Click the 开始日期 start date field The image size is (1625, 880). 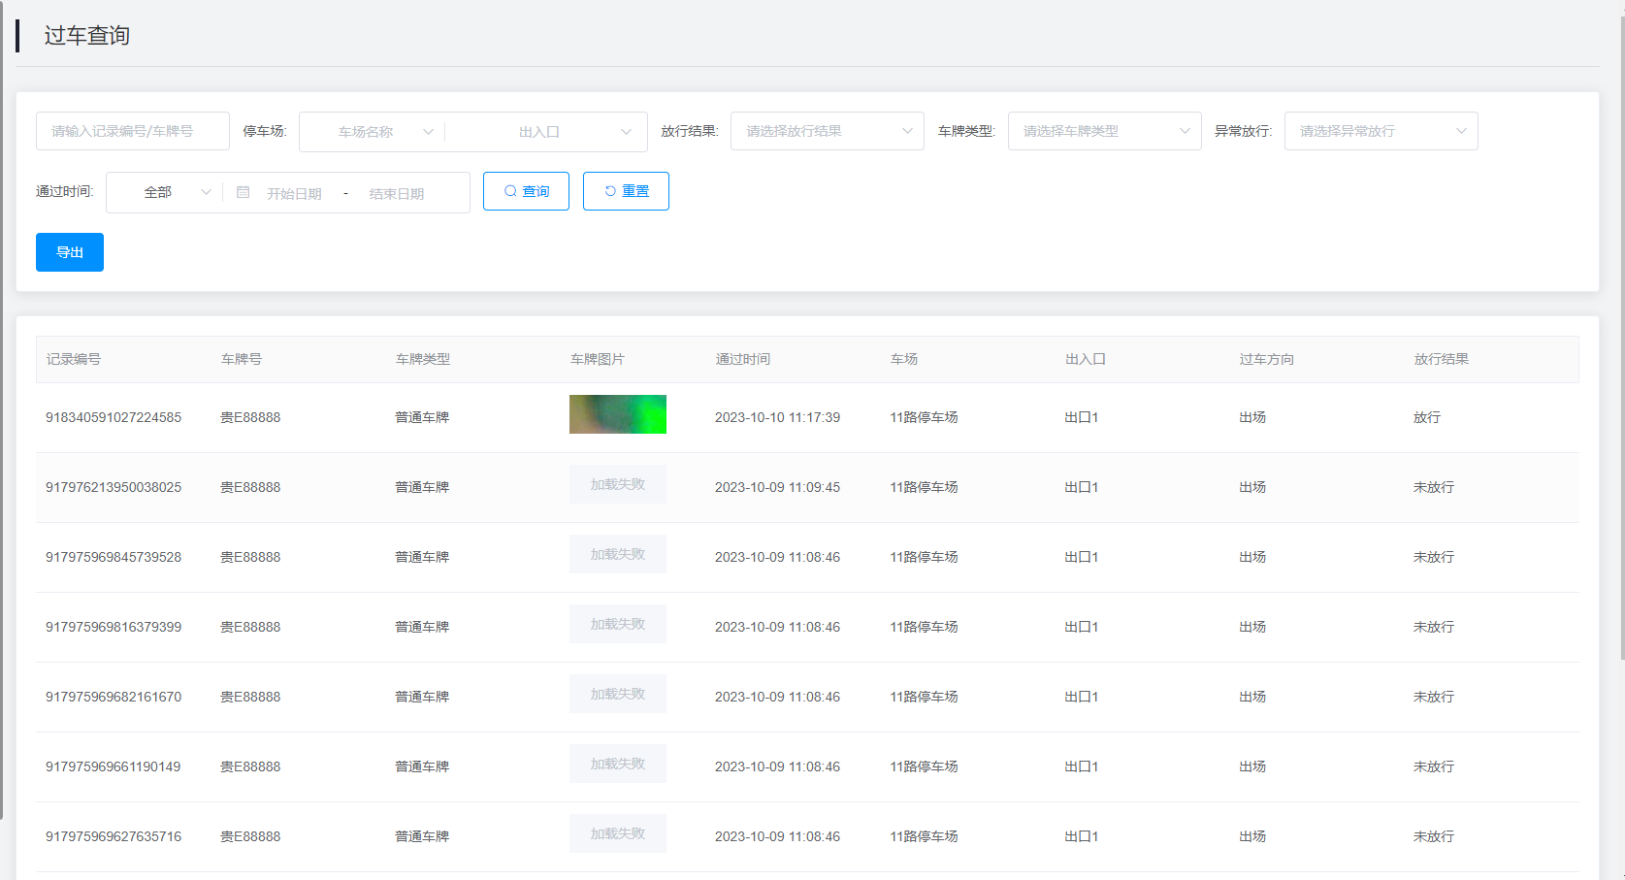tap(294, 193)
